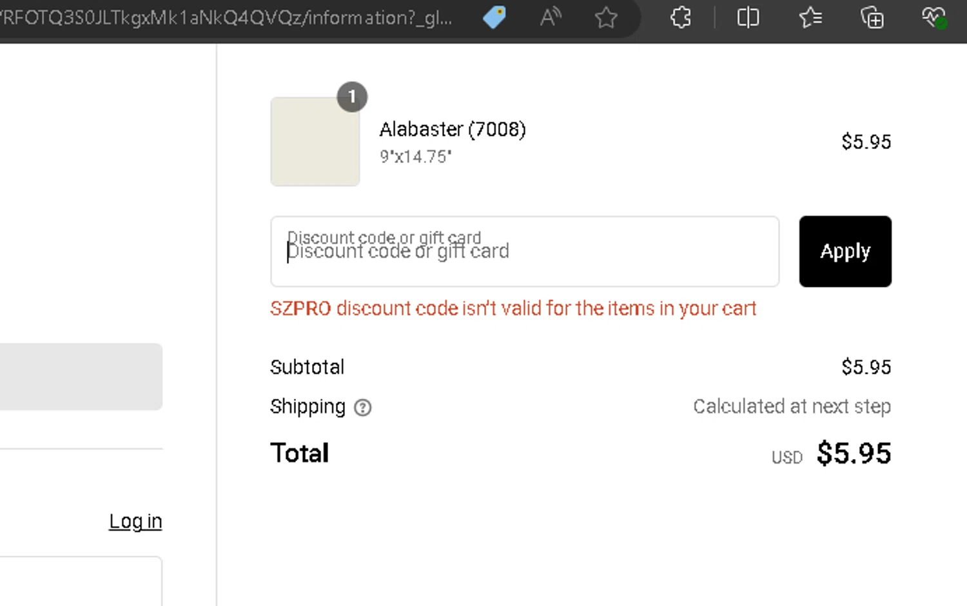Click the browser address bar URL

coord(226,17)
